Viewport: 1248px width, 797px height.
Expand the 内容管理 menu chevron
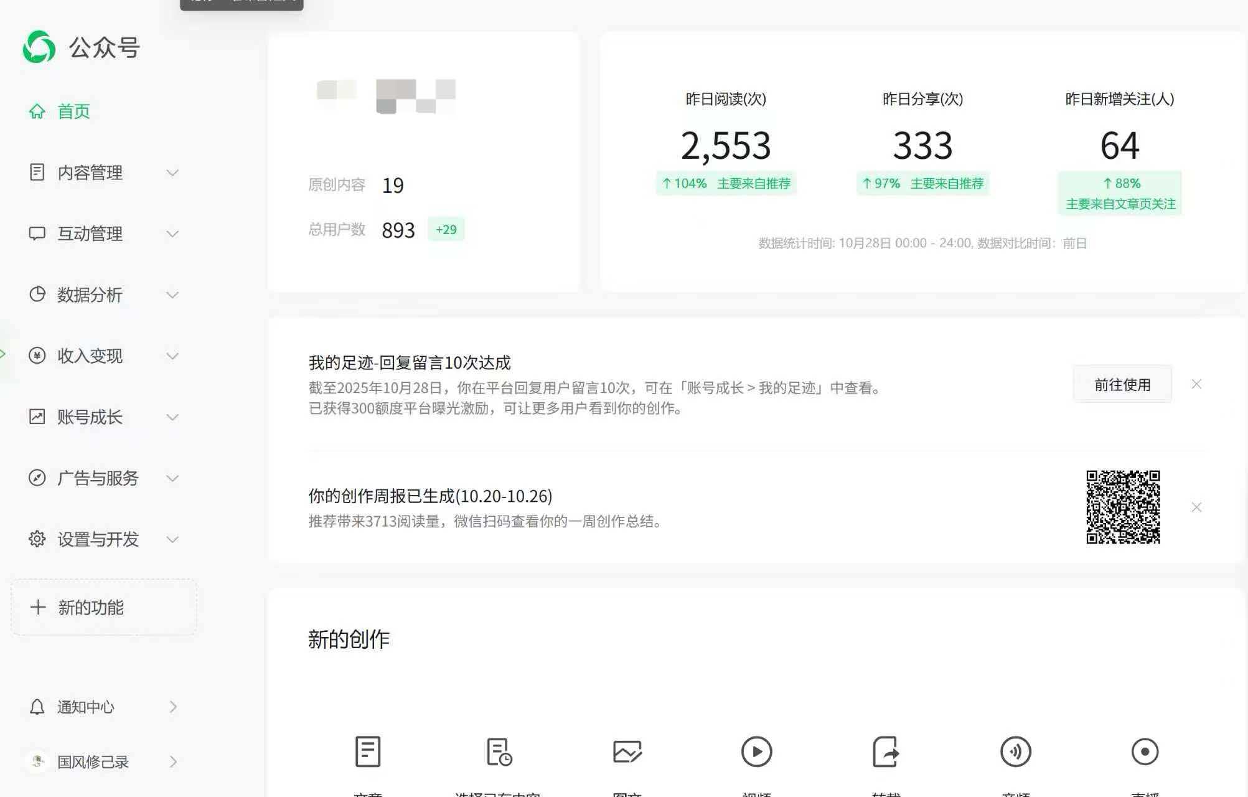click(172, 172)
